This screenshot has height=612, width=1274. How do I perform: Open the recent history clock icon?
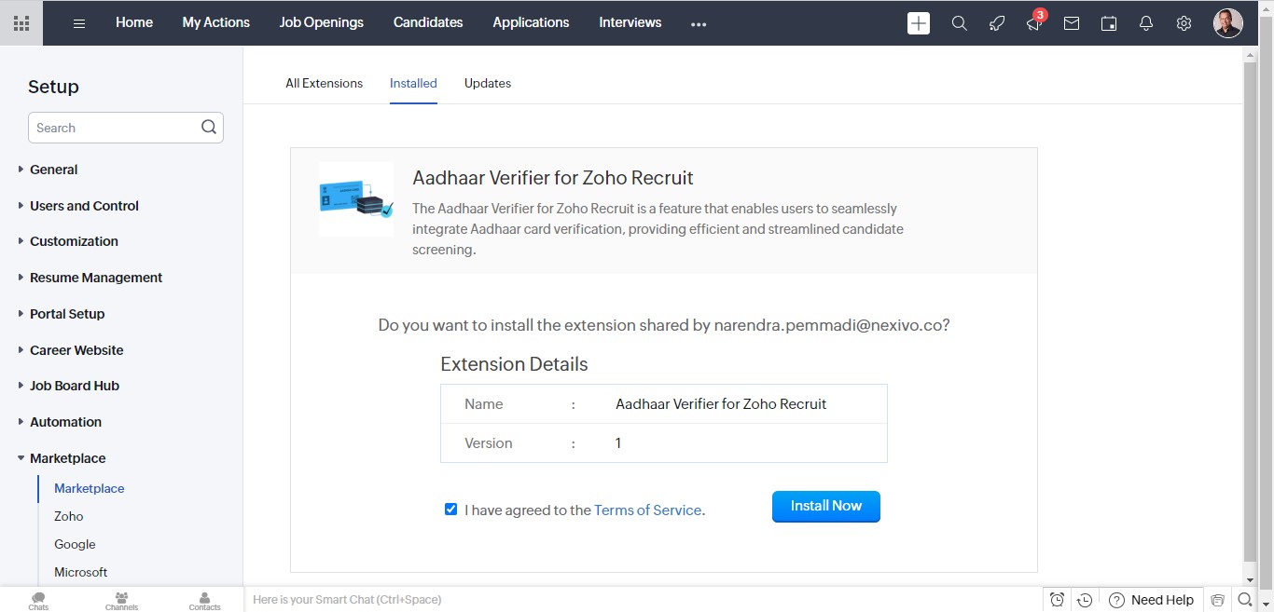pyautogui.click(x=1084, y=600)
